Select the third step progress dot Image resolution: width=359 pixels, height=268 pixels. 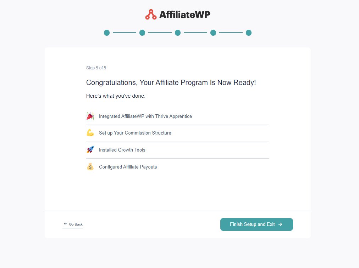(178, 33)
